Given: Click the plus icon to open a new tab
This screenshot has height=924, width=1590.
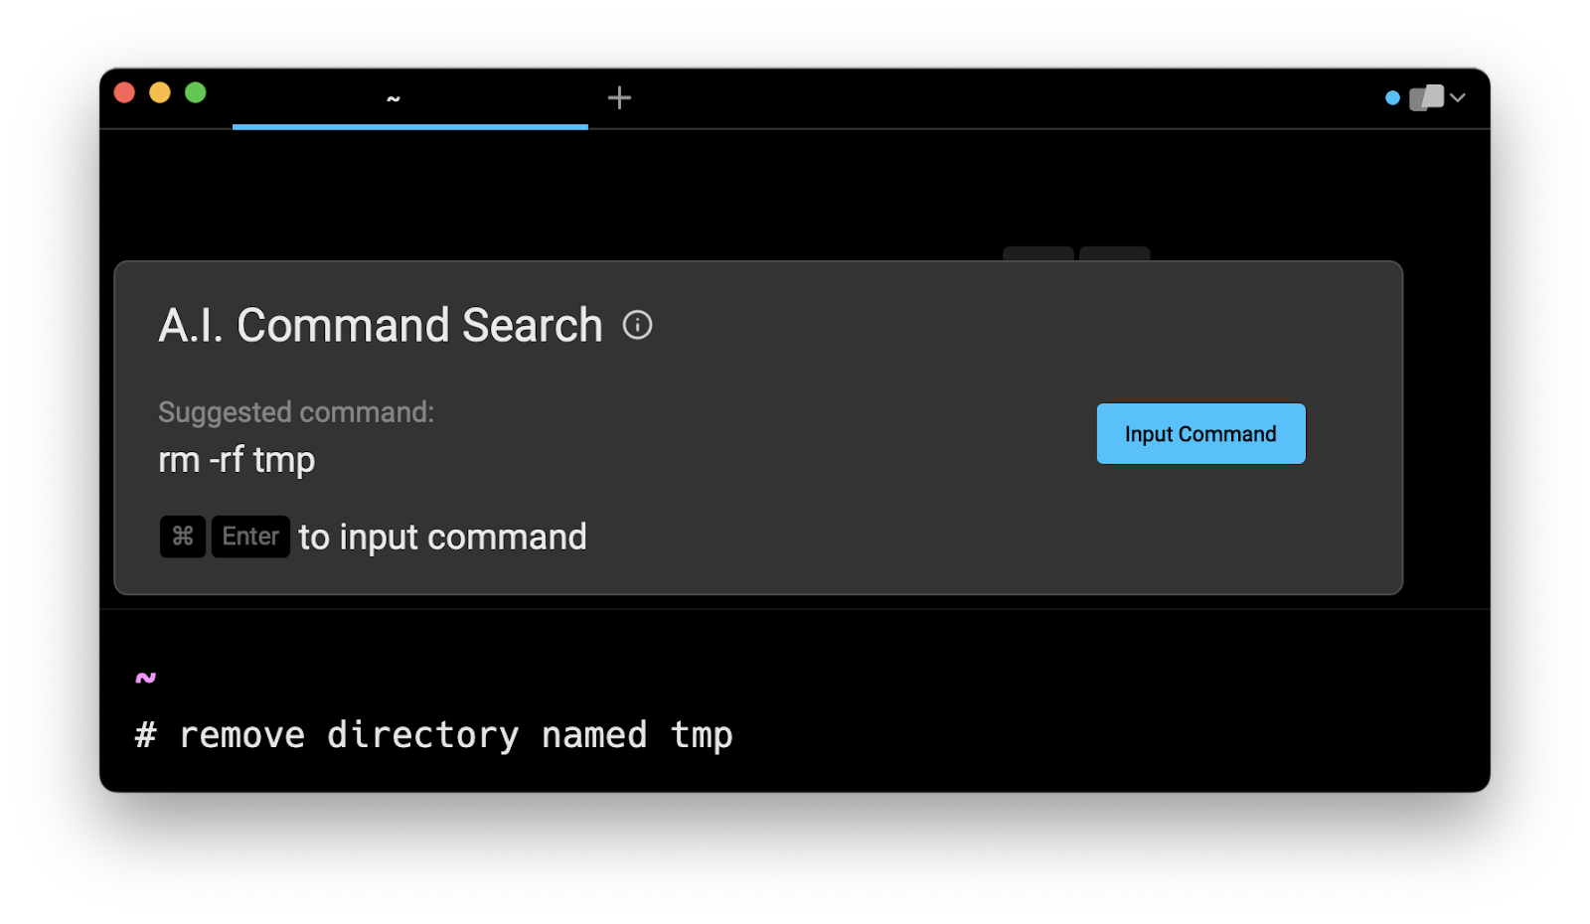Looking at the screenshot, I should (620, 97).
